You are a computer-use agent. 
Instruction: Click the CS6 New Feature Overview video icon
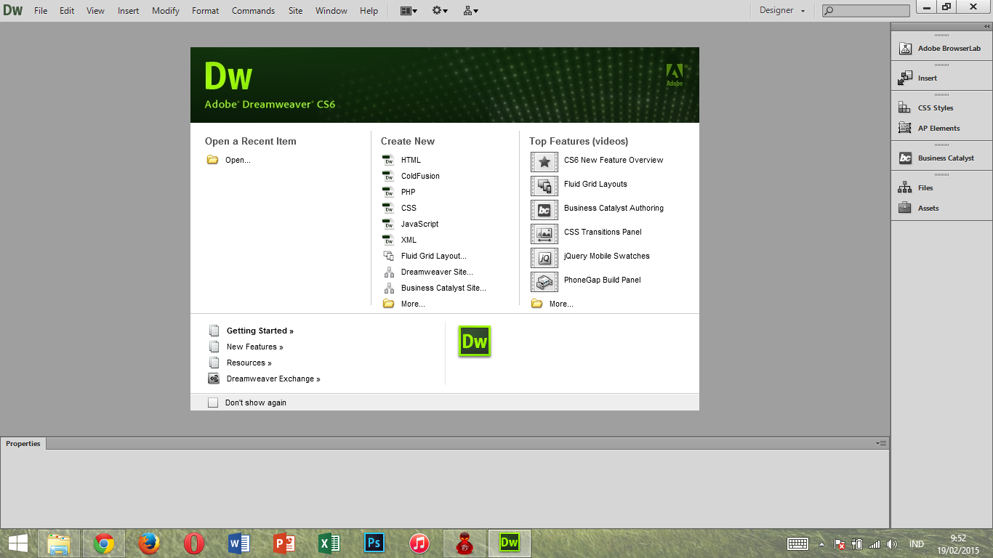pyautogui.click(x=544, y=162)
